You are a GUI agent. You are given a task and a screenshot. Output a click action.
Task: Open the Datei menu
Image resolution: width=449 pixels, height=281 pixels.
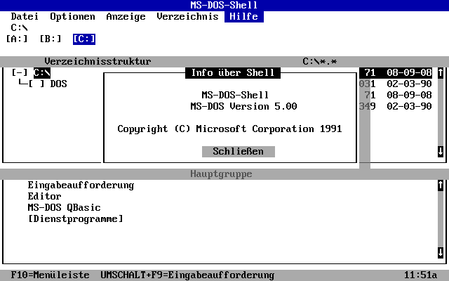tap(25, 16)
